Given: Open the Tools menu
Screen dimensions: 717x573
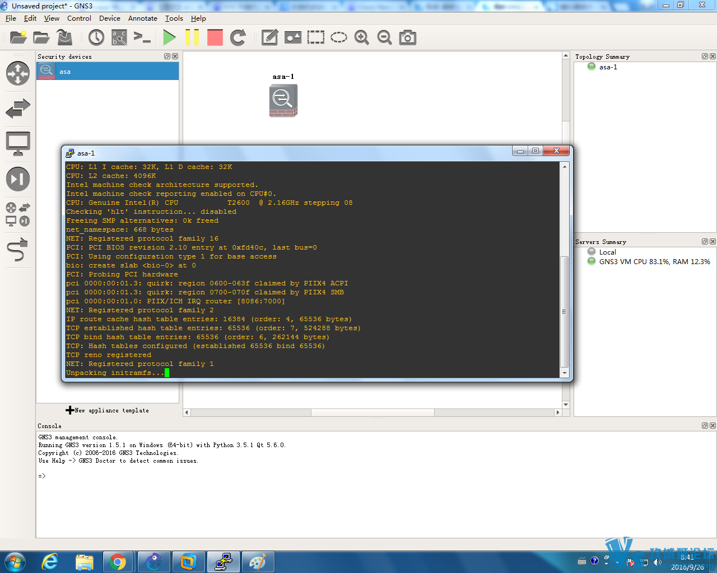Looking at the screenshot, I should (174, 18).
